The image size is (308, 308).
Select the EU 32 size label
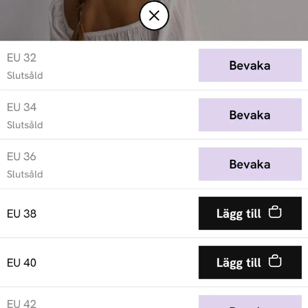22,58
